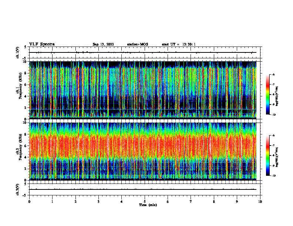Click the ch.1 color scale "-6" label
The width and height of the screenshot is (293, 226).
coord(273,75)
